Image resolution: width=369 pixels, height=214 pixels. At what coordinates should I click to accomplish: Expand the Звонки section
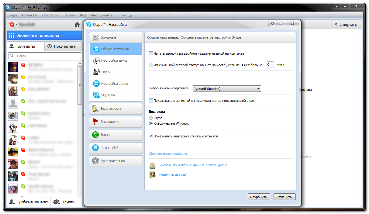116,135
